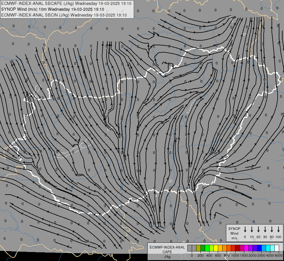This screenshot has height=261, width=284.
Task: Pick the dark maroon red CAPE swatch
Action: click(x=238, y=248)
